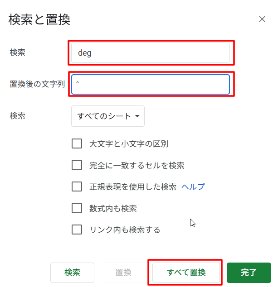Click the 数式内も検索 label text
The width and height of the screenshot is (278, 287).
(113, 208)
